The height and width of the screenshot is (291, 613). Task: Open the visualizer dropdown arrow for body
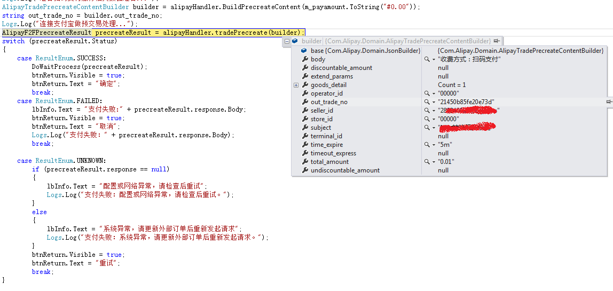[434, 59]
